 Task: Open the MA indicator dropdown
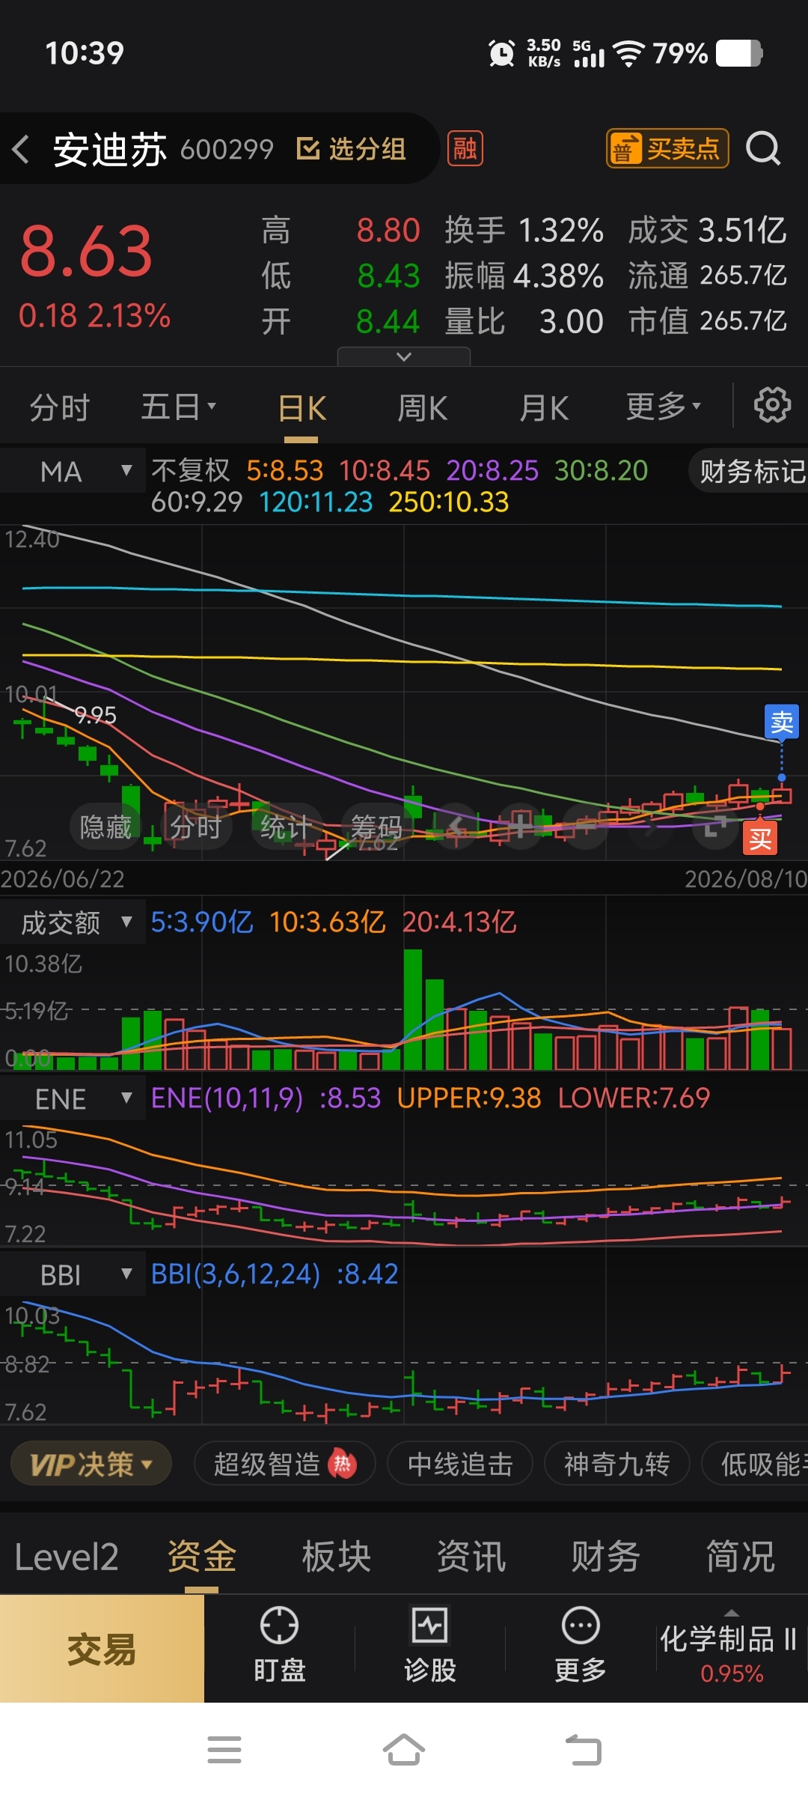[x=73, y=471]
